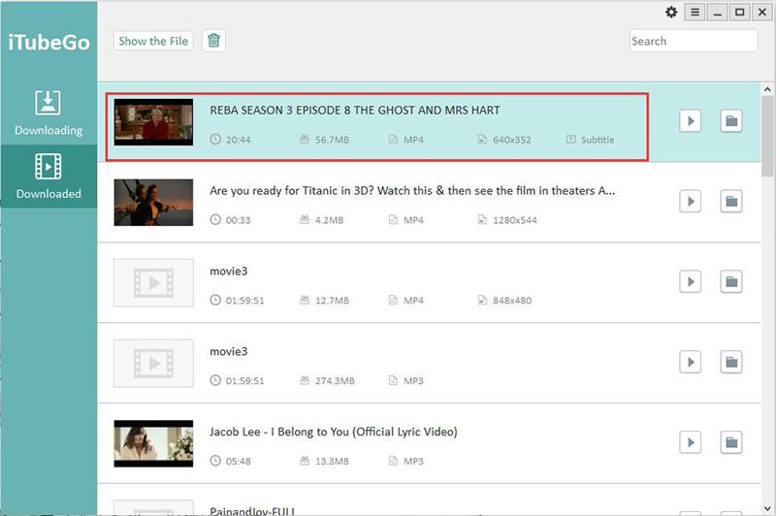Open folder for REBA SEASON 3 EPISODE 8
Viewport: 776px width, 516px height.
pyautogui.click(x=731, y=121)
